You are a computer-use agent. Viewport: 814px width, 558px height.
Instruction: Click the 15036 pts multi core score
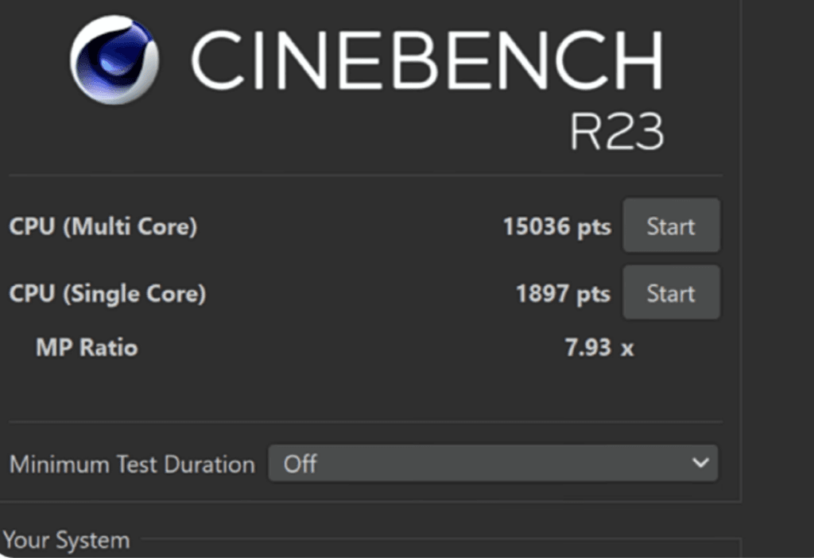556,227
